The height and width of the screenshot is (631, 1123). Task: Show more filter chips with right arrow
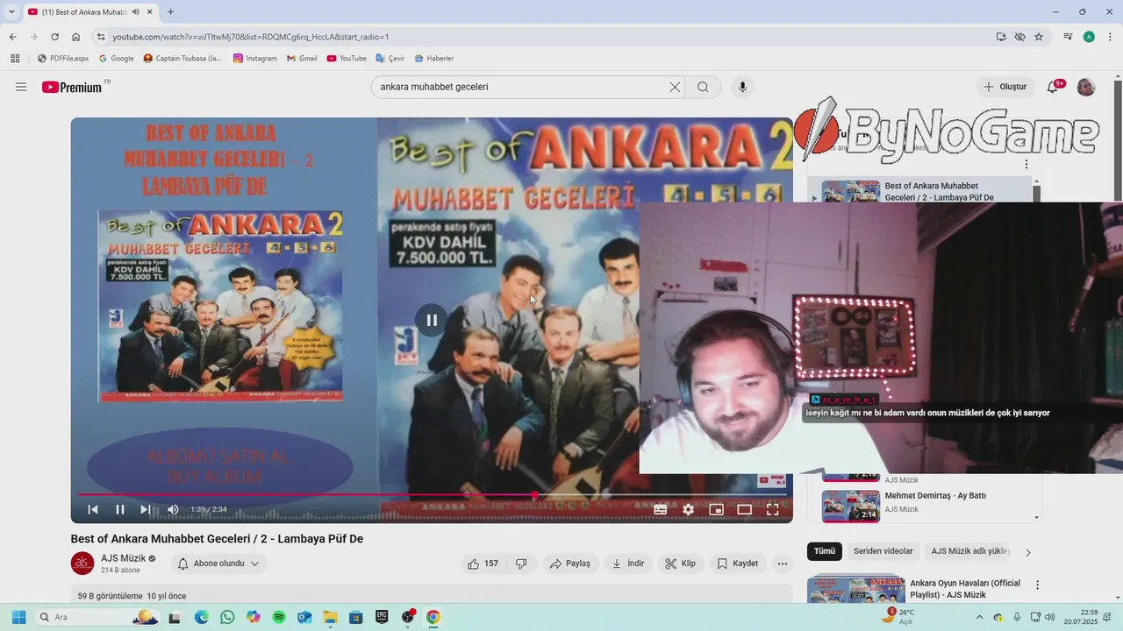tap(1028, 552)
